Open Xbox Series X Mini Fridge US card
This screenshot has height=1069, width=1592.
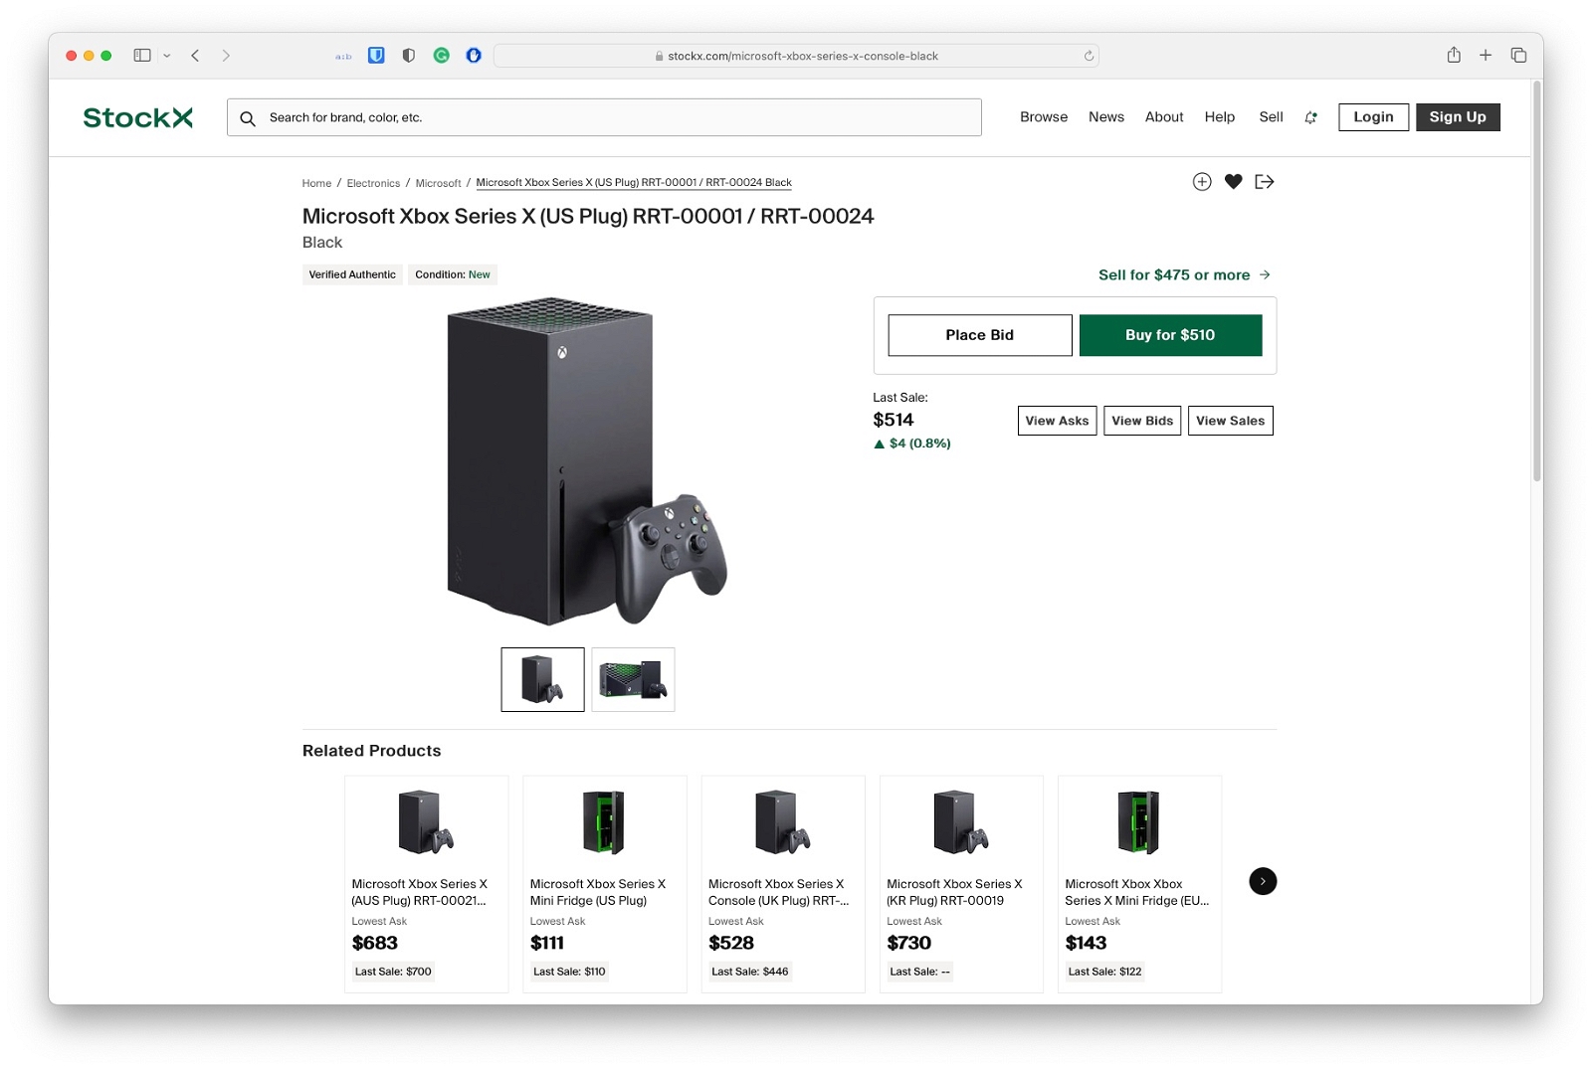604,884
